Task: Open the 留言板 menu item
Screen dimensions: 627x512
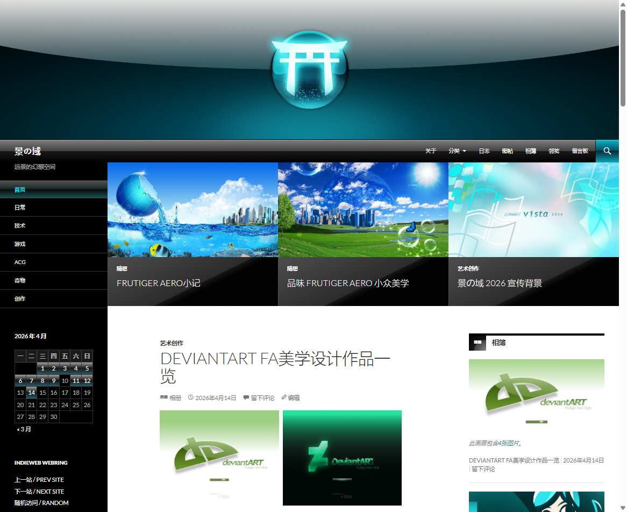Action: point(580,151)
